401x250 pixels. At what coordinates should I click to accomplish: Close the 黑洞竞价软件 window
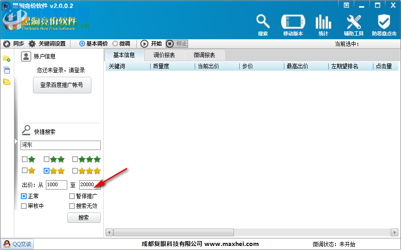pyautogui.click(x=393, y=5)
